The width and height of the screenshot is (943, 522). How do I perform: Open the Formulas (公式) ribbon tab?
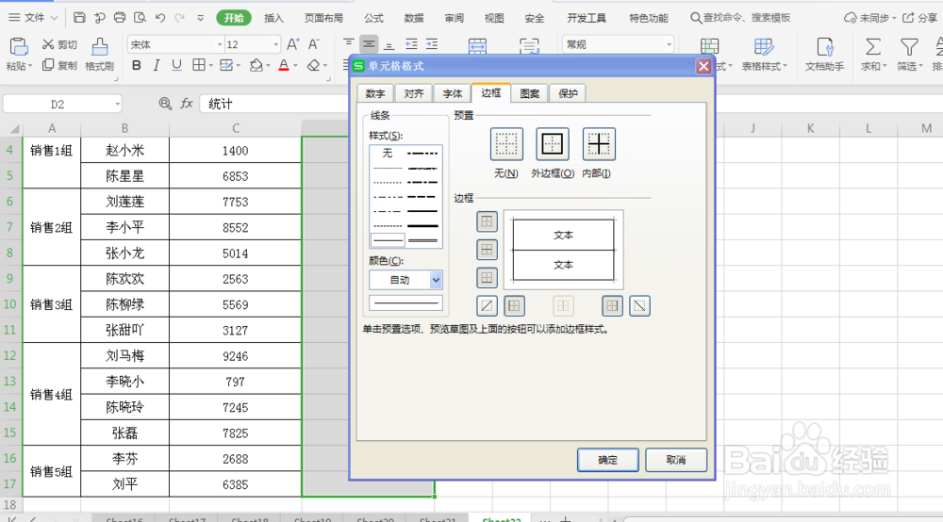[373, 18]
